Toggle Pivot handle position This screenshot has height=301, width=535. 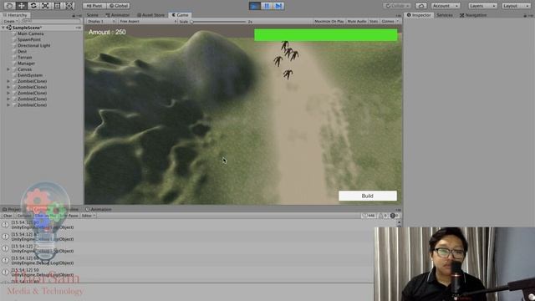click(x=94, y=6)
